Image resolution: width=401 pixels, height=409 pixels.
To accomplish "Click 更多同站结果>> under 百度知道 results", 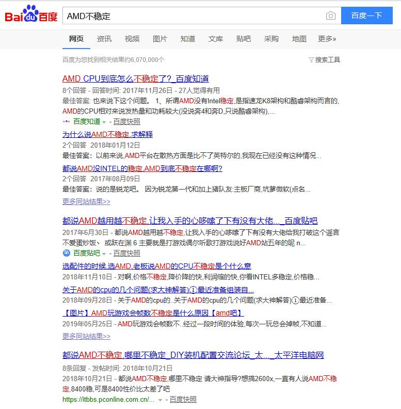I will click(86, 201).
